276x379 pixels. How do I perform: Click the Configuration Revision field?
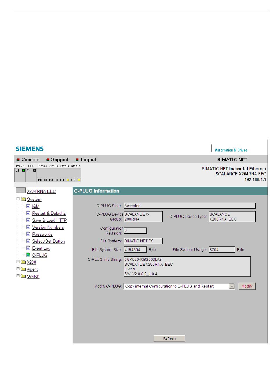tap(135, 230)
